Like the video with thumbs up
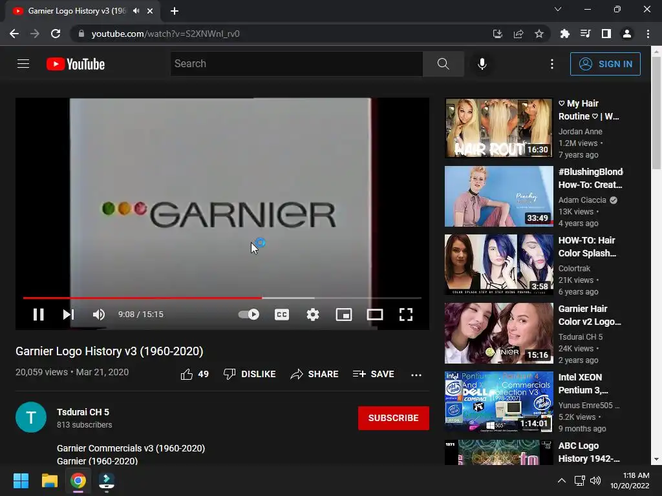This screenshot has height=496, width=662. click(x=195, y=374)
